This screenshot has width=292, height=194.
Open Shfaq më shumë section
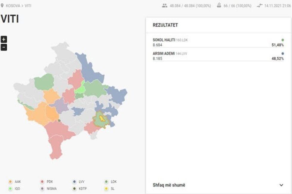(169, 185)
